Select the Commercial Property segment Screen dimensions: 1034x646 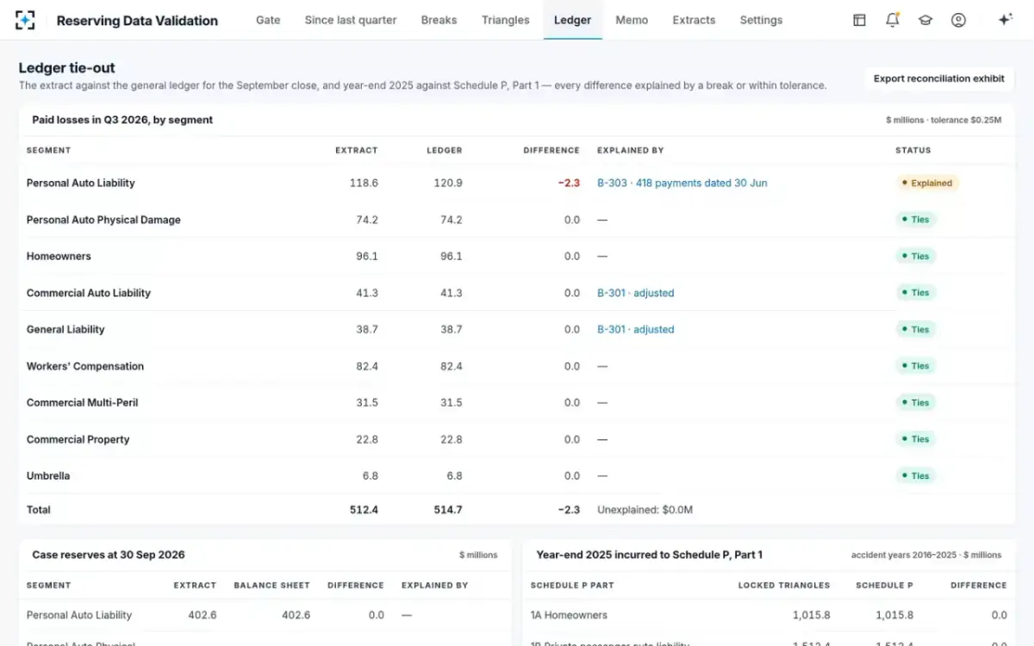[78, 439]
